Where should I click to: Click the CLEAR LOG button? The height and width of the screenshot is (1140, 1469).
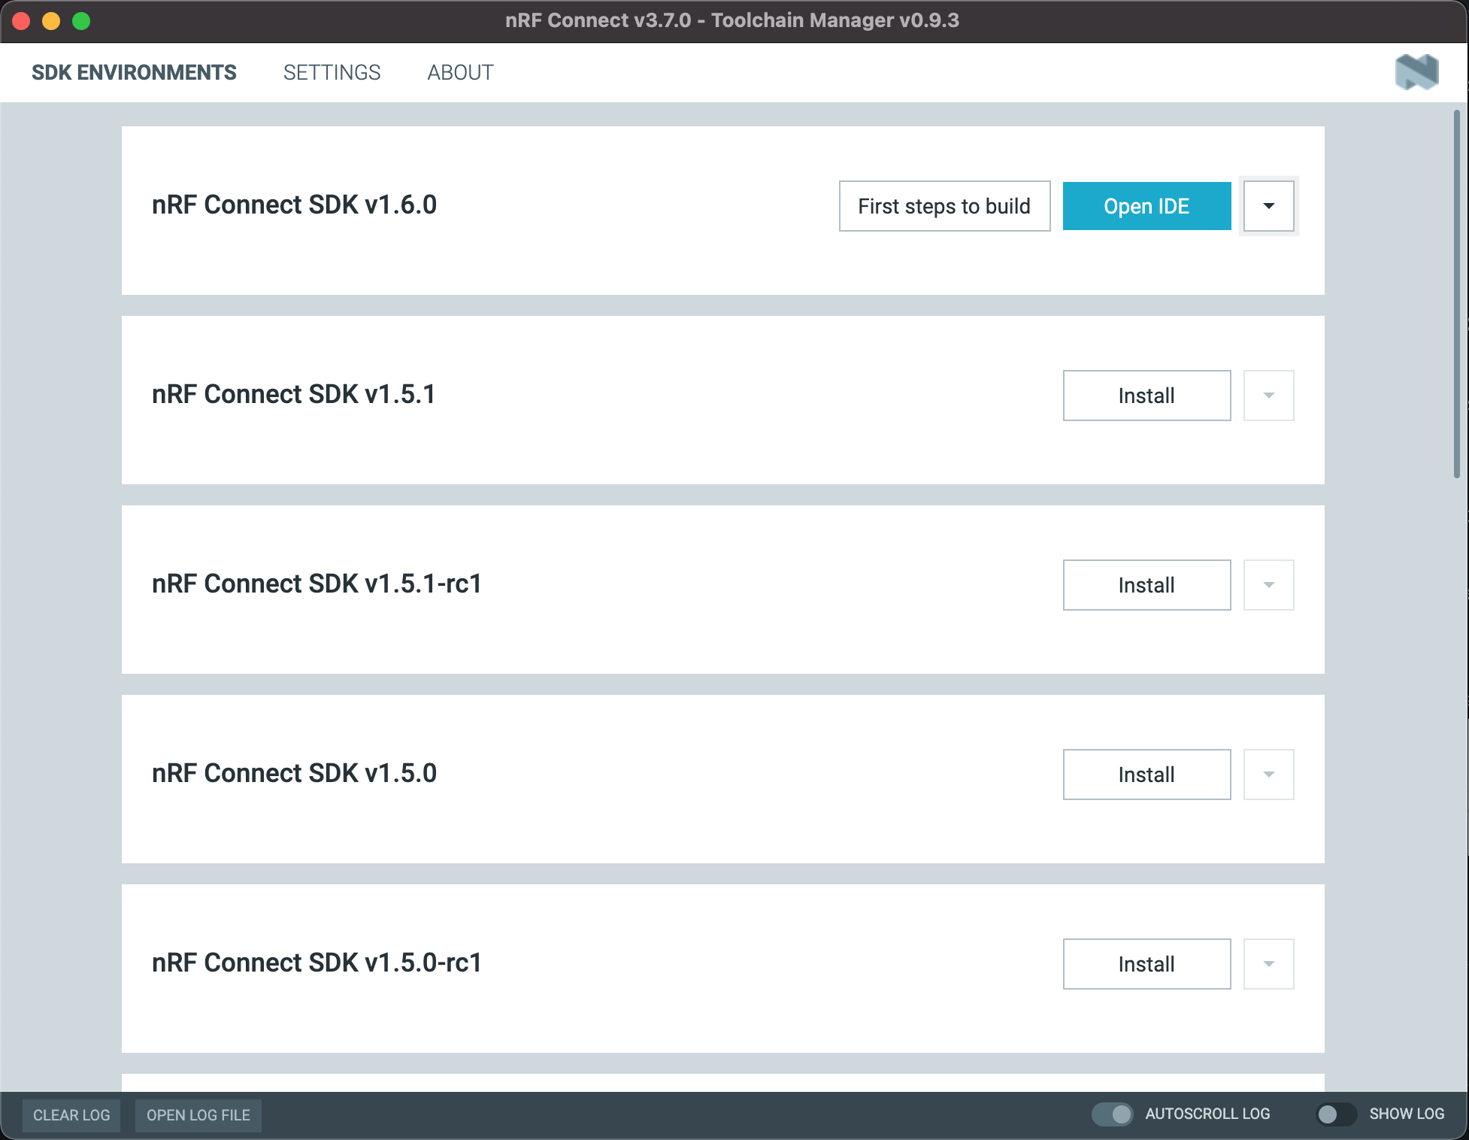pyautogui.click(x=71, y=1115)
